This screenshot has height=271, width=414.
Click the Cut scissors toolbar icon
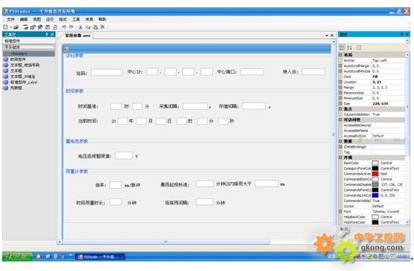tap(80, 27)
